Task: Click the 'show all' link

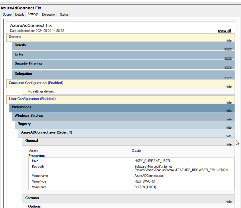Action: pyautogui.click(x=224, y=31)
